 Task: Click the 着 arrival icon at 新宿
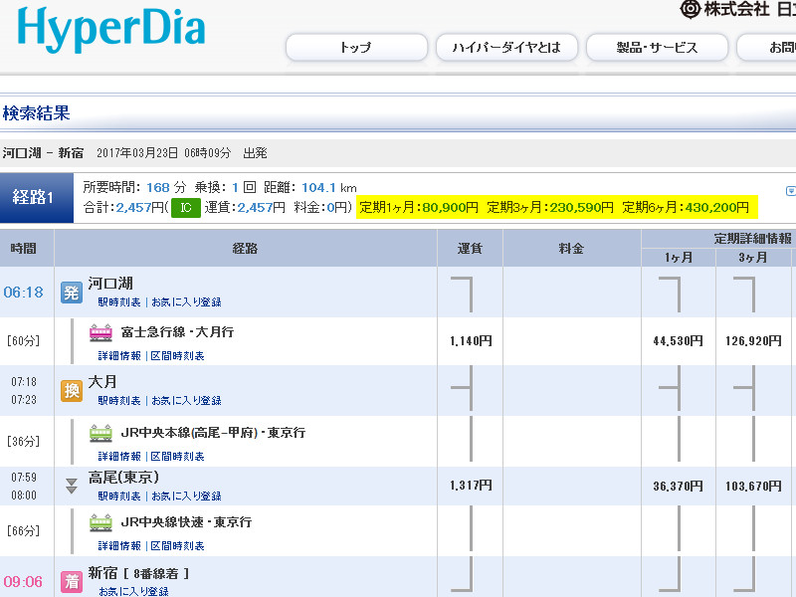point(72,582)
